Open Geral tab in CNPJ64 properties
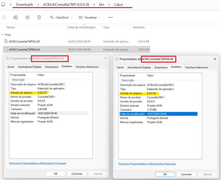221x180 pixels. pyautogui.click(x=120, y=67)
